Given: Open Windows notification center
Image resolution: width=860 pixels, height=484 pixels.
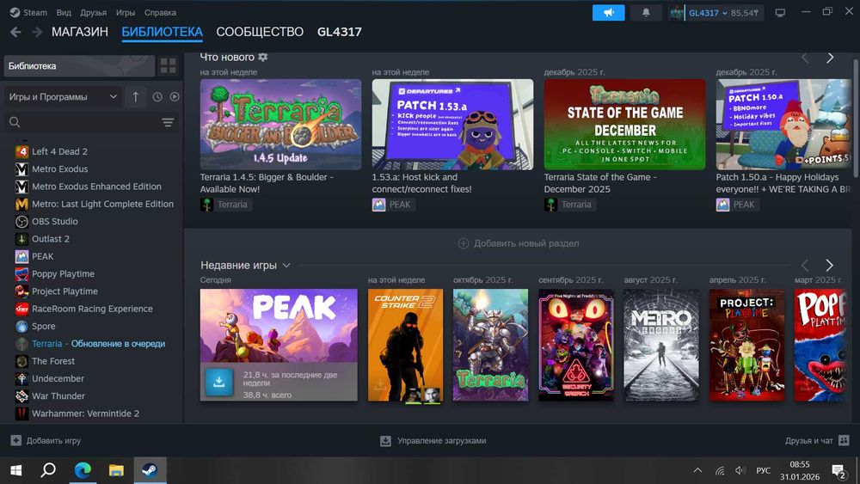Looking at the screenshot, I should [838, 470].
